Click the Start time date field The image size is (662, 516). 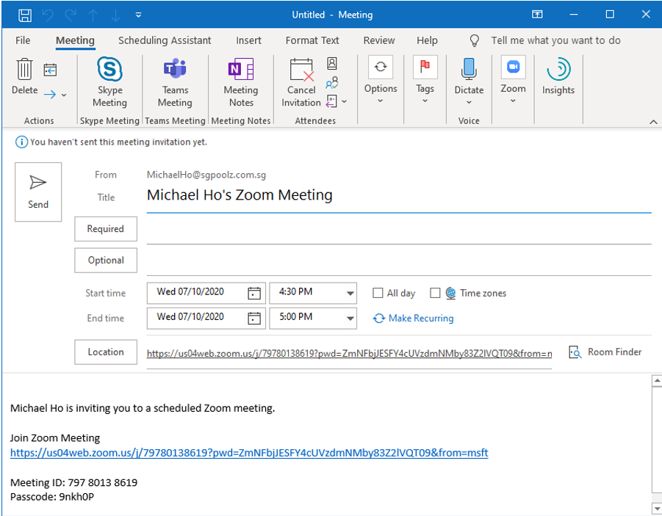pos(196,292)
